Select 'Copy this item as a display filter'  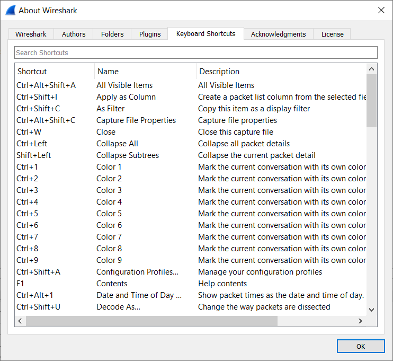click(254, 109)
